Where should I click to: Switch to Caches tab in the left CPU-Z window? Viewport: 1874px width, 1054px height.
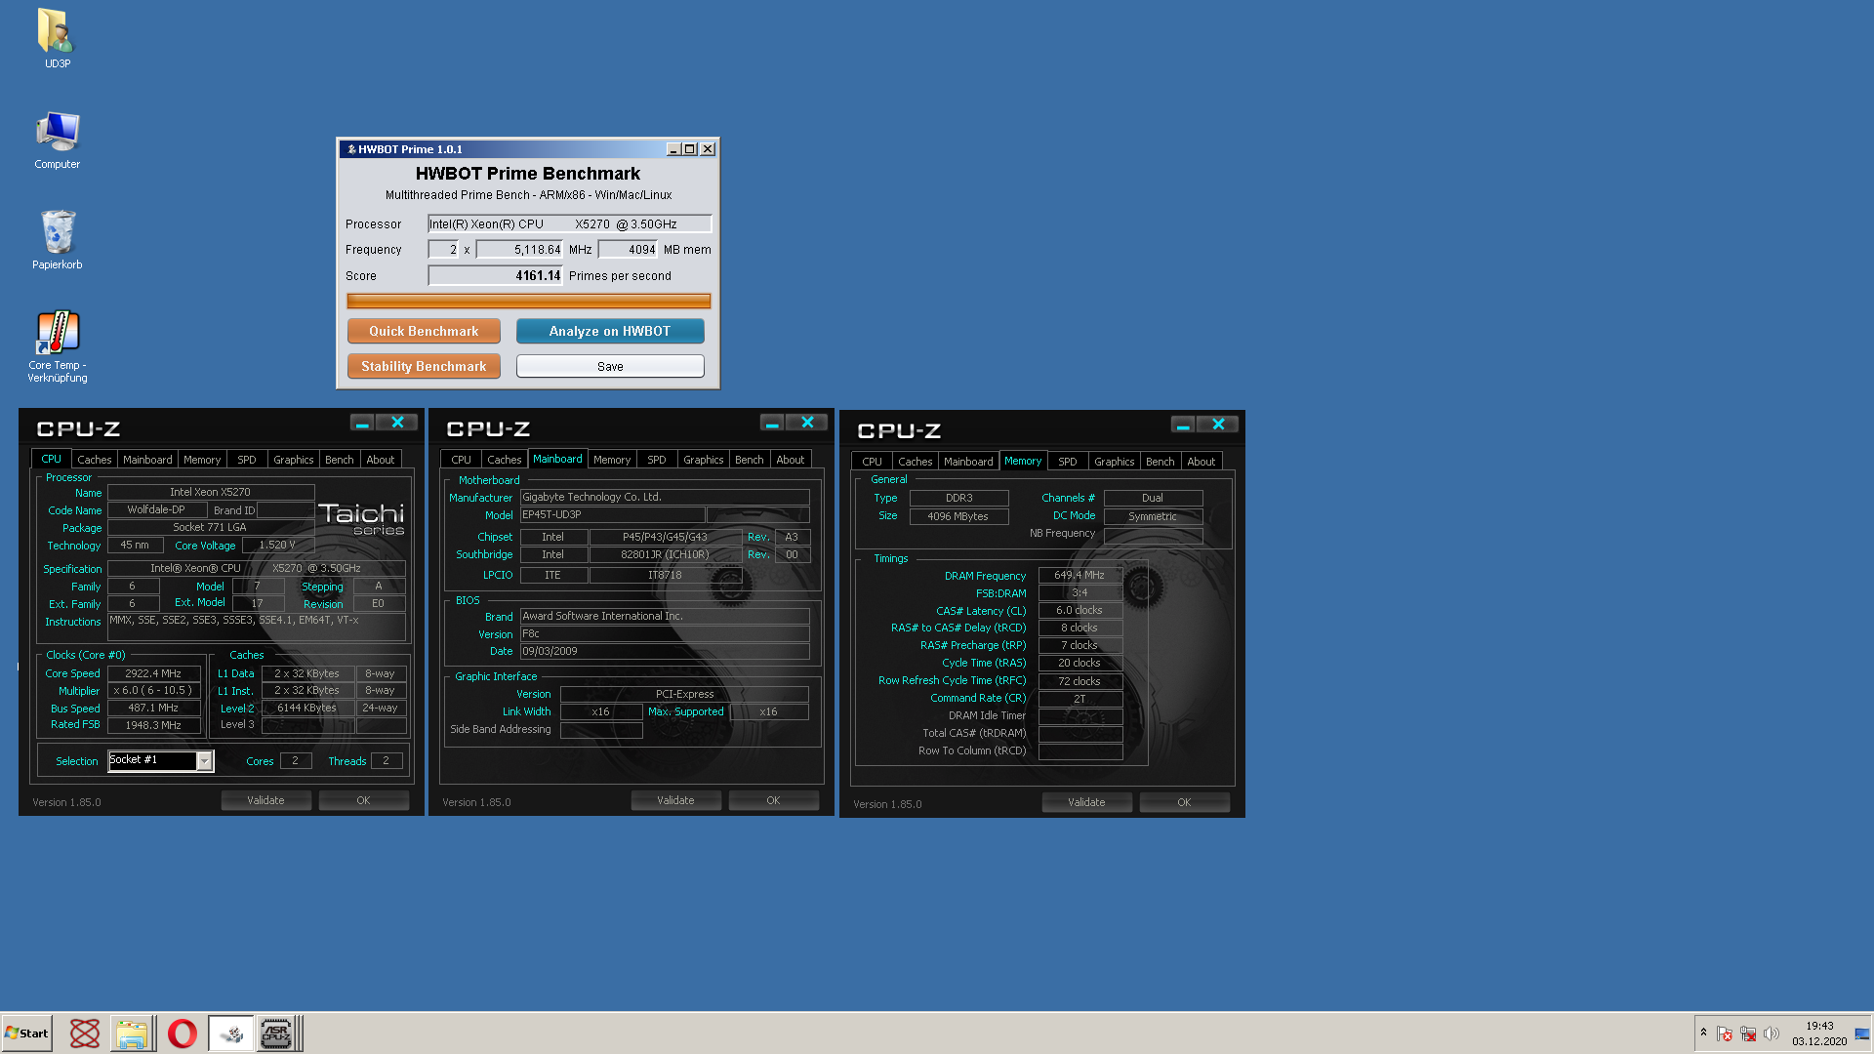point(95,460)
